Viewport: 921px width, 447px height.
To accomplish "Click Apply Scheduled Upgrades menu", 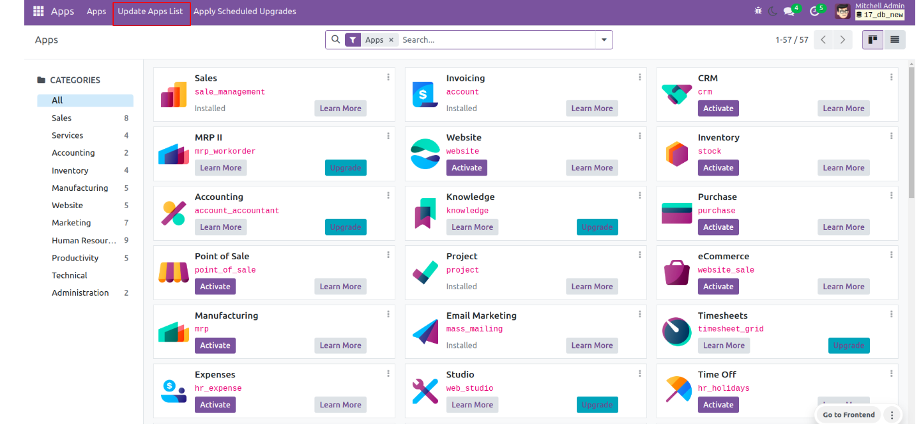I will (x=245, y=11).
